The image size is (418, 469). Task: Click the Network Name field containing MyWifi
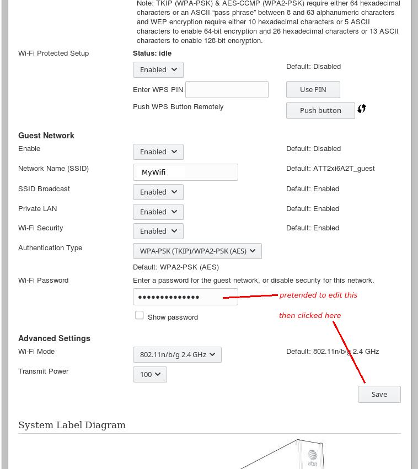185,172
